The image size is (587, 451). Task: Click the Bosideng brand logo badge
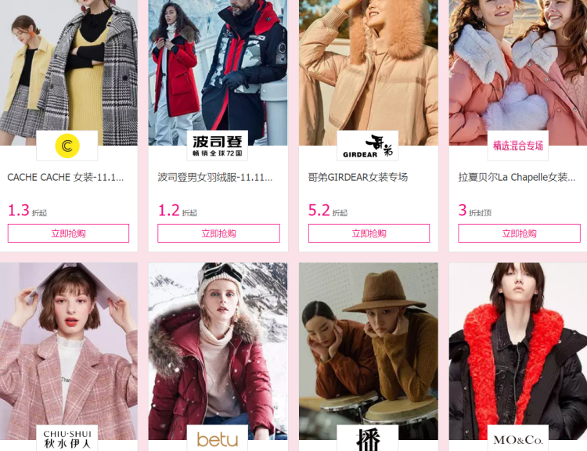218,146
